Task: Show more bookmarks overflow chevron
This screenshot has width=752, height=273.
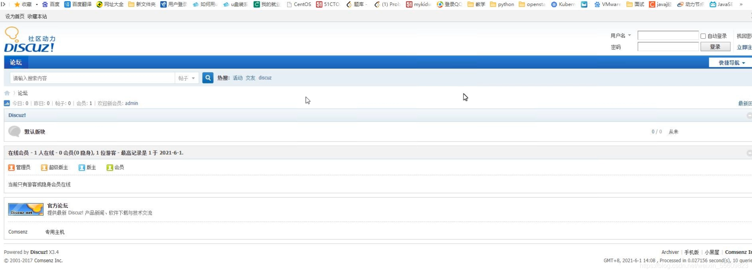Action: pos(741,4)
